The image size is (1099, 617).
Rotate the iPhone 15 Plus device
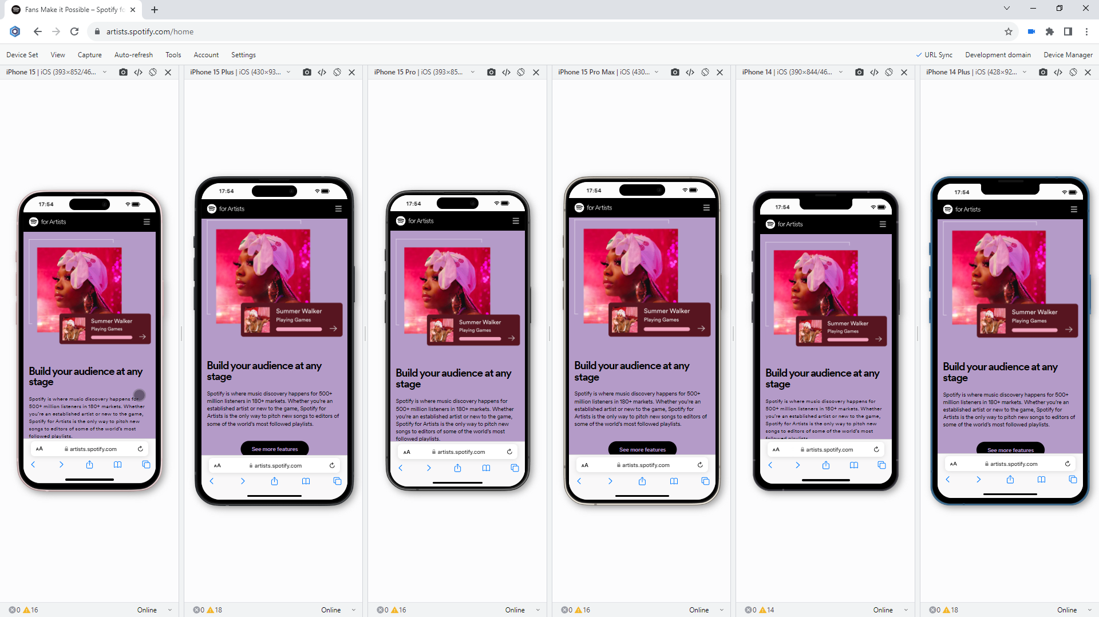(337, 72)
